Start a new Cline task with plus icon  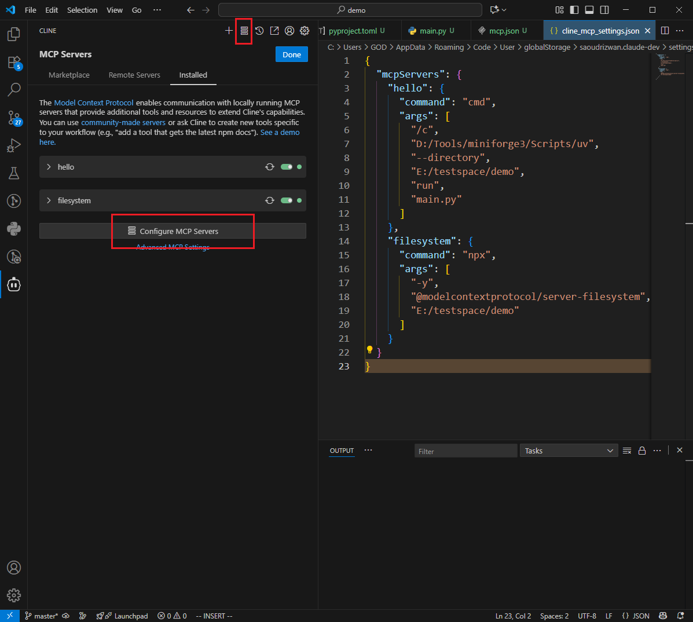[229, 31]
